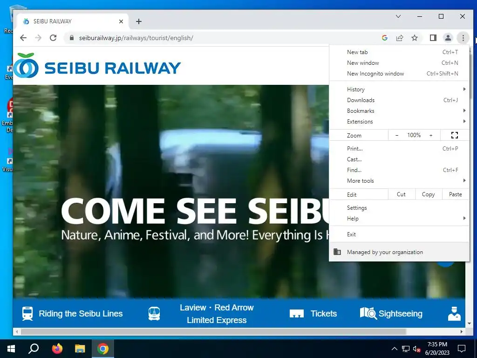Open the Windows Start menu

point(11,349)
